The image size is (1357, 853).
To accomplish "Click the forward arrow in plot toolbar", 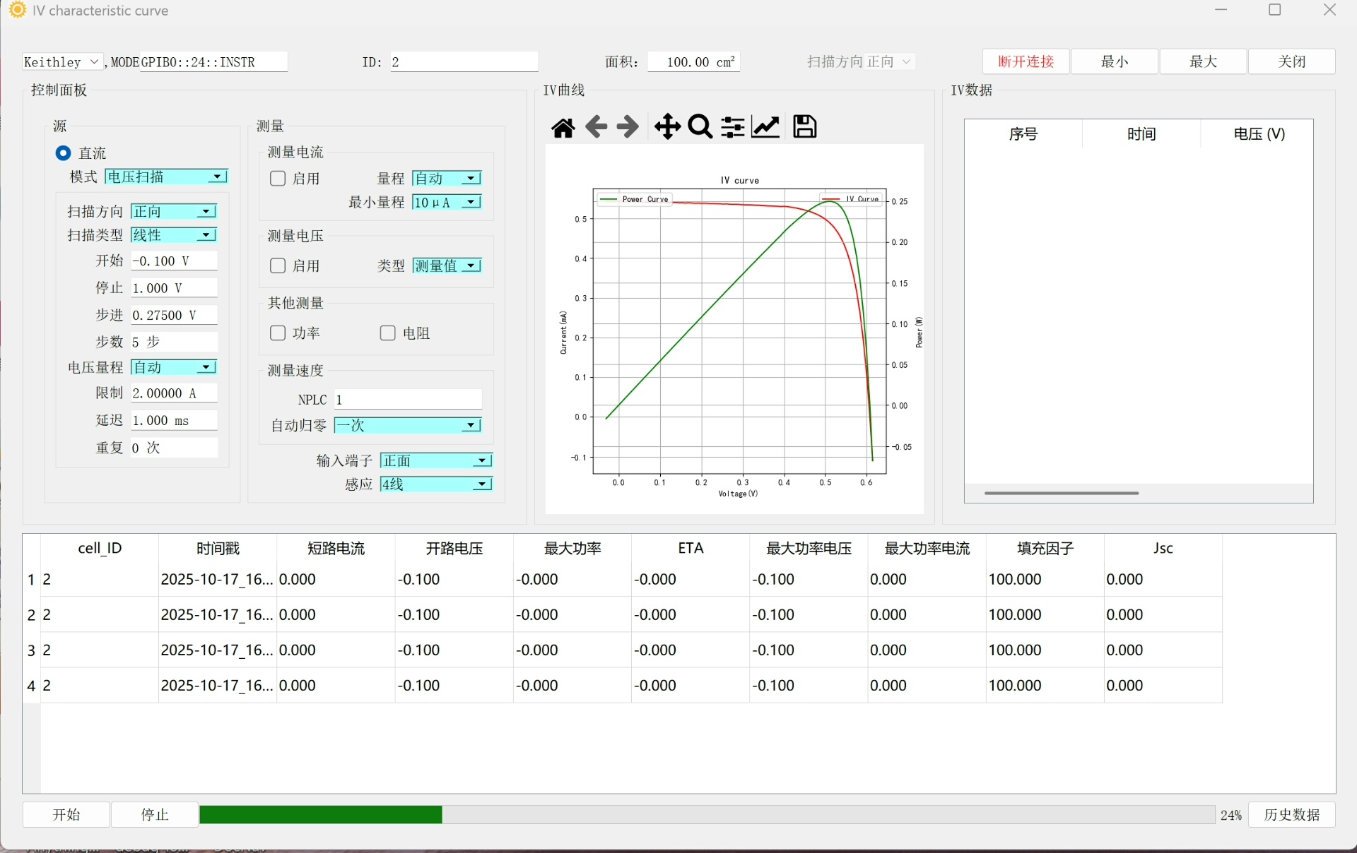I will pyautogui.click(x=628, y=127).
